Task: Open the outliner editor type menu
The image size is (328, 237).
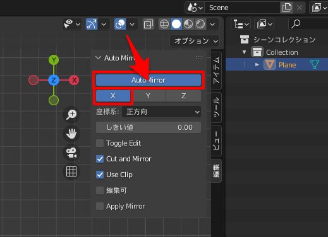Action: click(241, 24)
